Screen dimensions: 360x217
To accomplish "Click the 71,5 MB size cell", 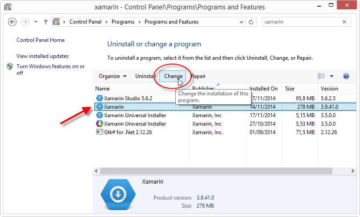I will pyautogui.click(x=305, y=132).
